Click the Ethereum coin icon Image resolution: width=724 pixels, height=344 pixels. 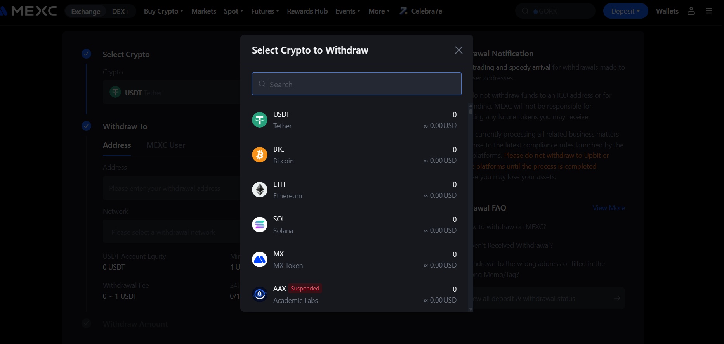point(259,190)
